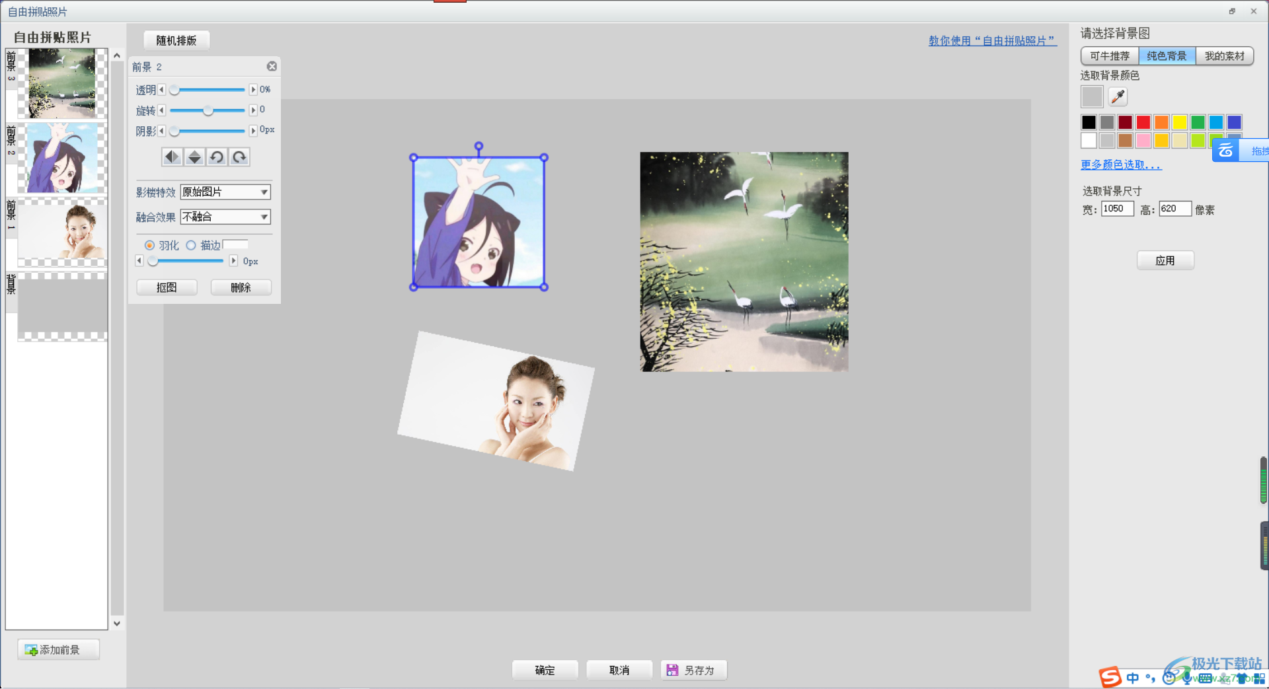Click the background height 高 input field
Image resolution: width=1269 pixels, height=689 pixels.
click(x=1175, y=209)
